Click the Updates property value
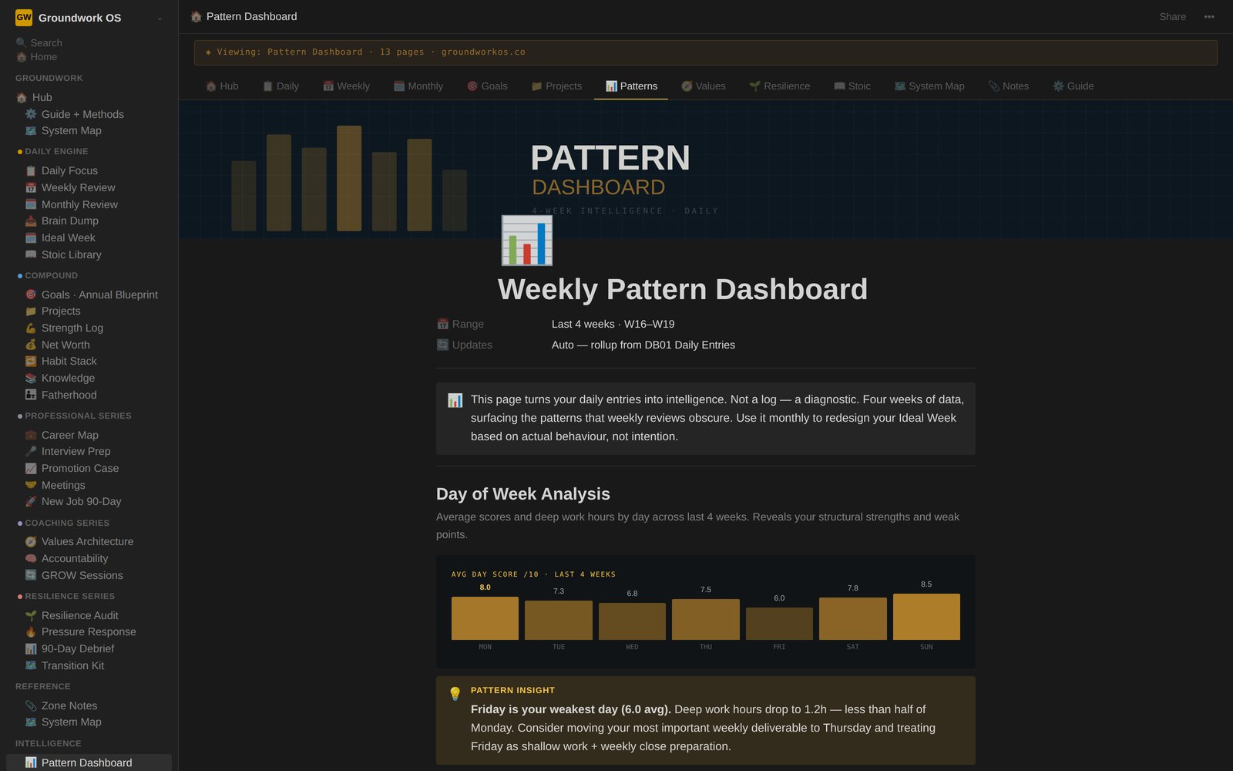 tap(643, 345)
